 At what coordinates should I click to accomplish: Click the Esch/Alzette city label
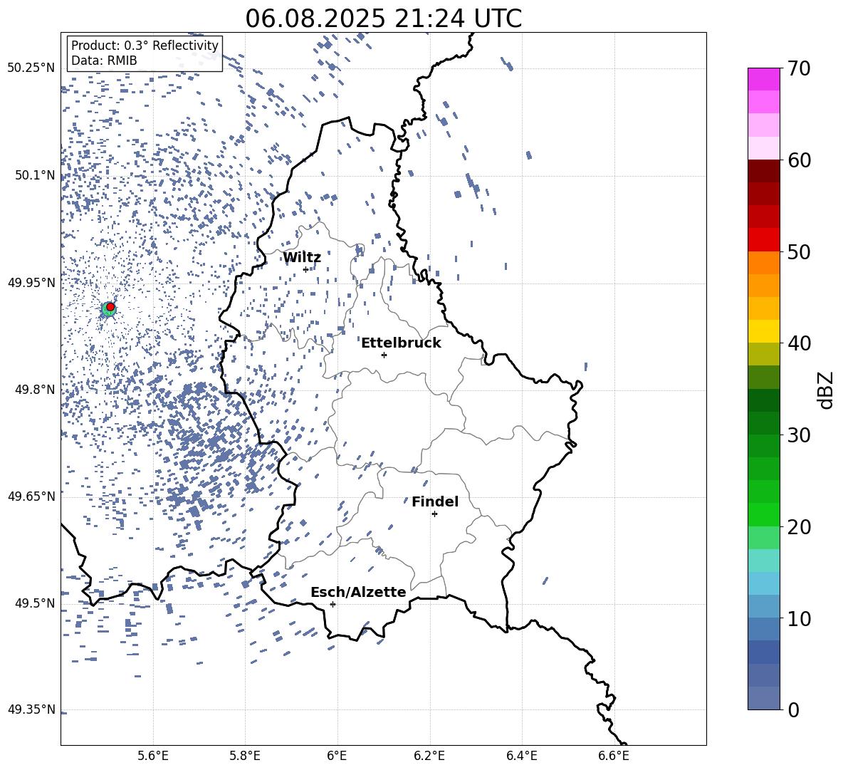pyautogui.click(x=358, y=592)
